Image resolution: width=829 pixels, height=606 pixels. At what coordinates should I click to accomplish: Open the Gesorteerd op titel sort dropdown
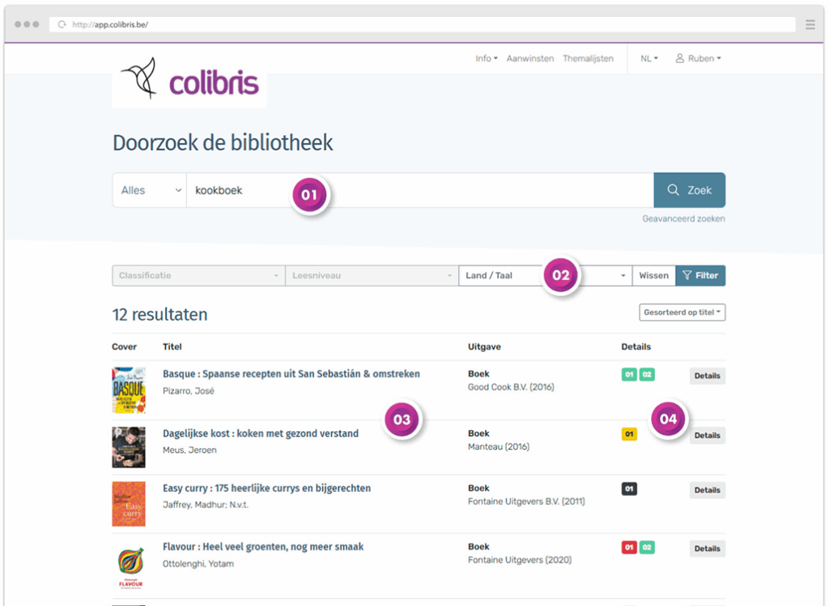[x=682, y=312]
